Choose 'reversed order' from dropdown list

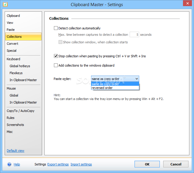pos(115,88)
